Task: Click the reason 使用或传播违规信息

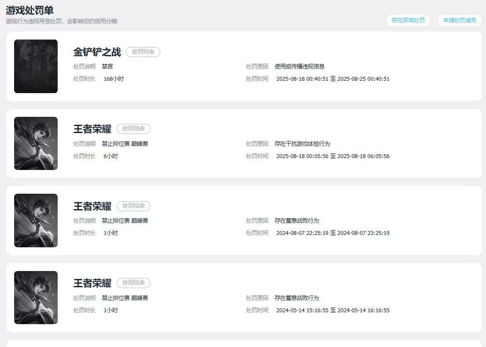Action: [x=299, y=66]
